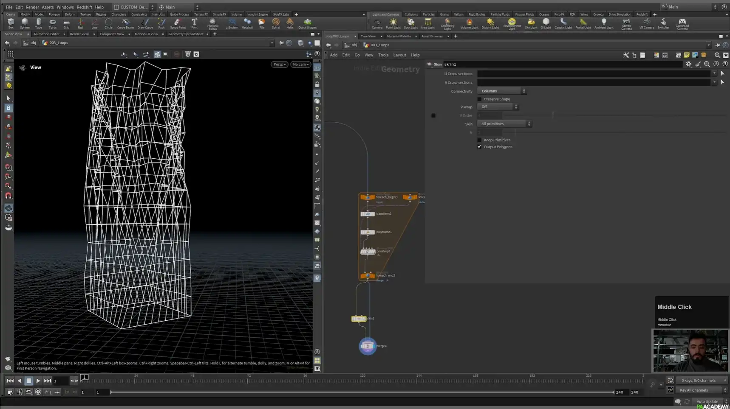Open the Lights and Cameras shelf tab
The image size is (730, 409).
click(x=385, y=14)
